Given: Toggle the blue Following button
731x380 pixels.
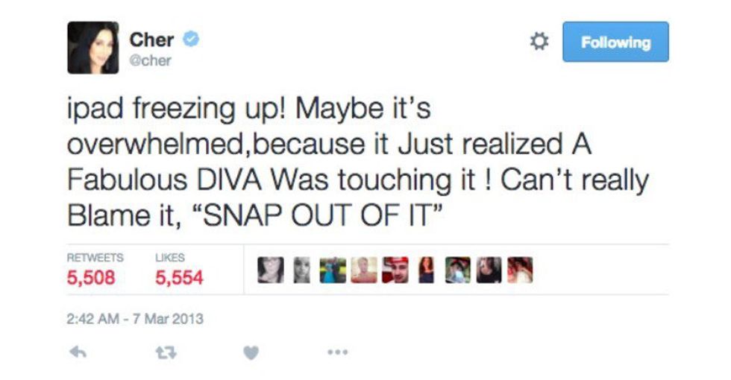Looking at the screenshot, I should tap(615, 42).
